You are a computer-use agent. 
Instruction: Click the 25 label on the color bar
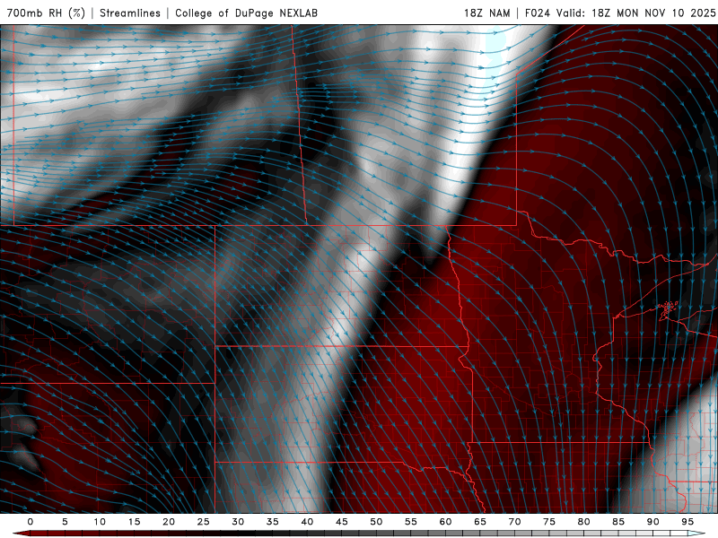[204, 522]
